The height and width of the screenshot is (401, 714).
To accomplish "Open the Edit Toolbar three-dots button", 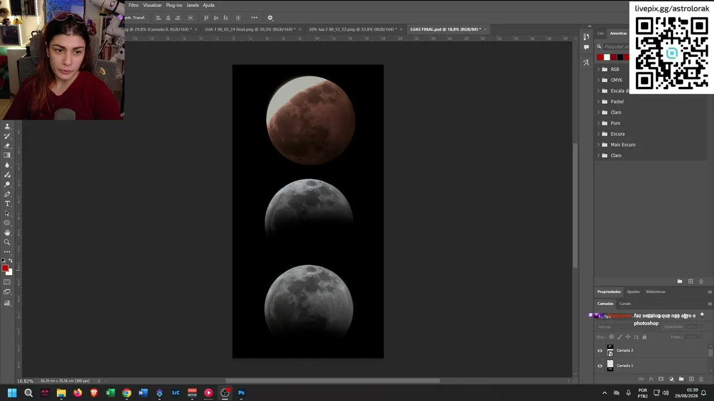I will (x=7, y=252).
